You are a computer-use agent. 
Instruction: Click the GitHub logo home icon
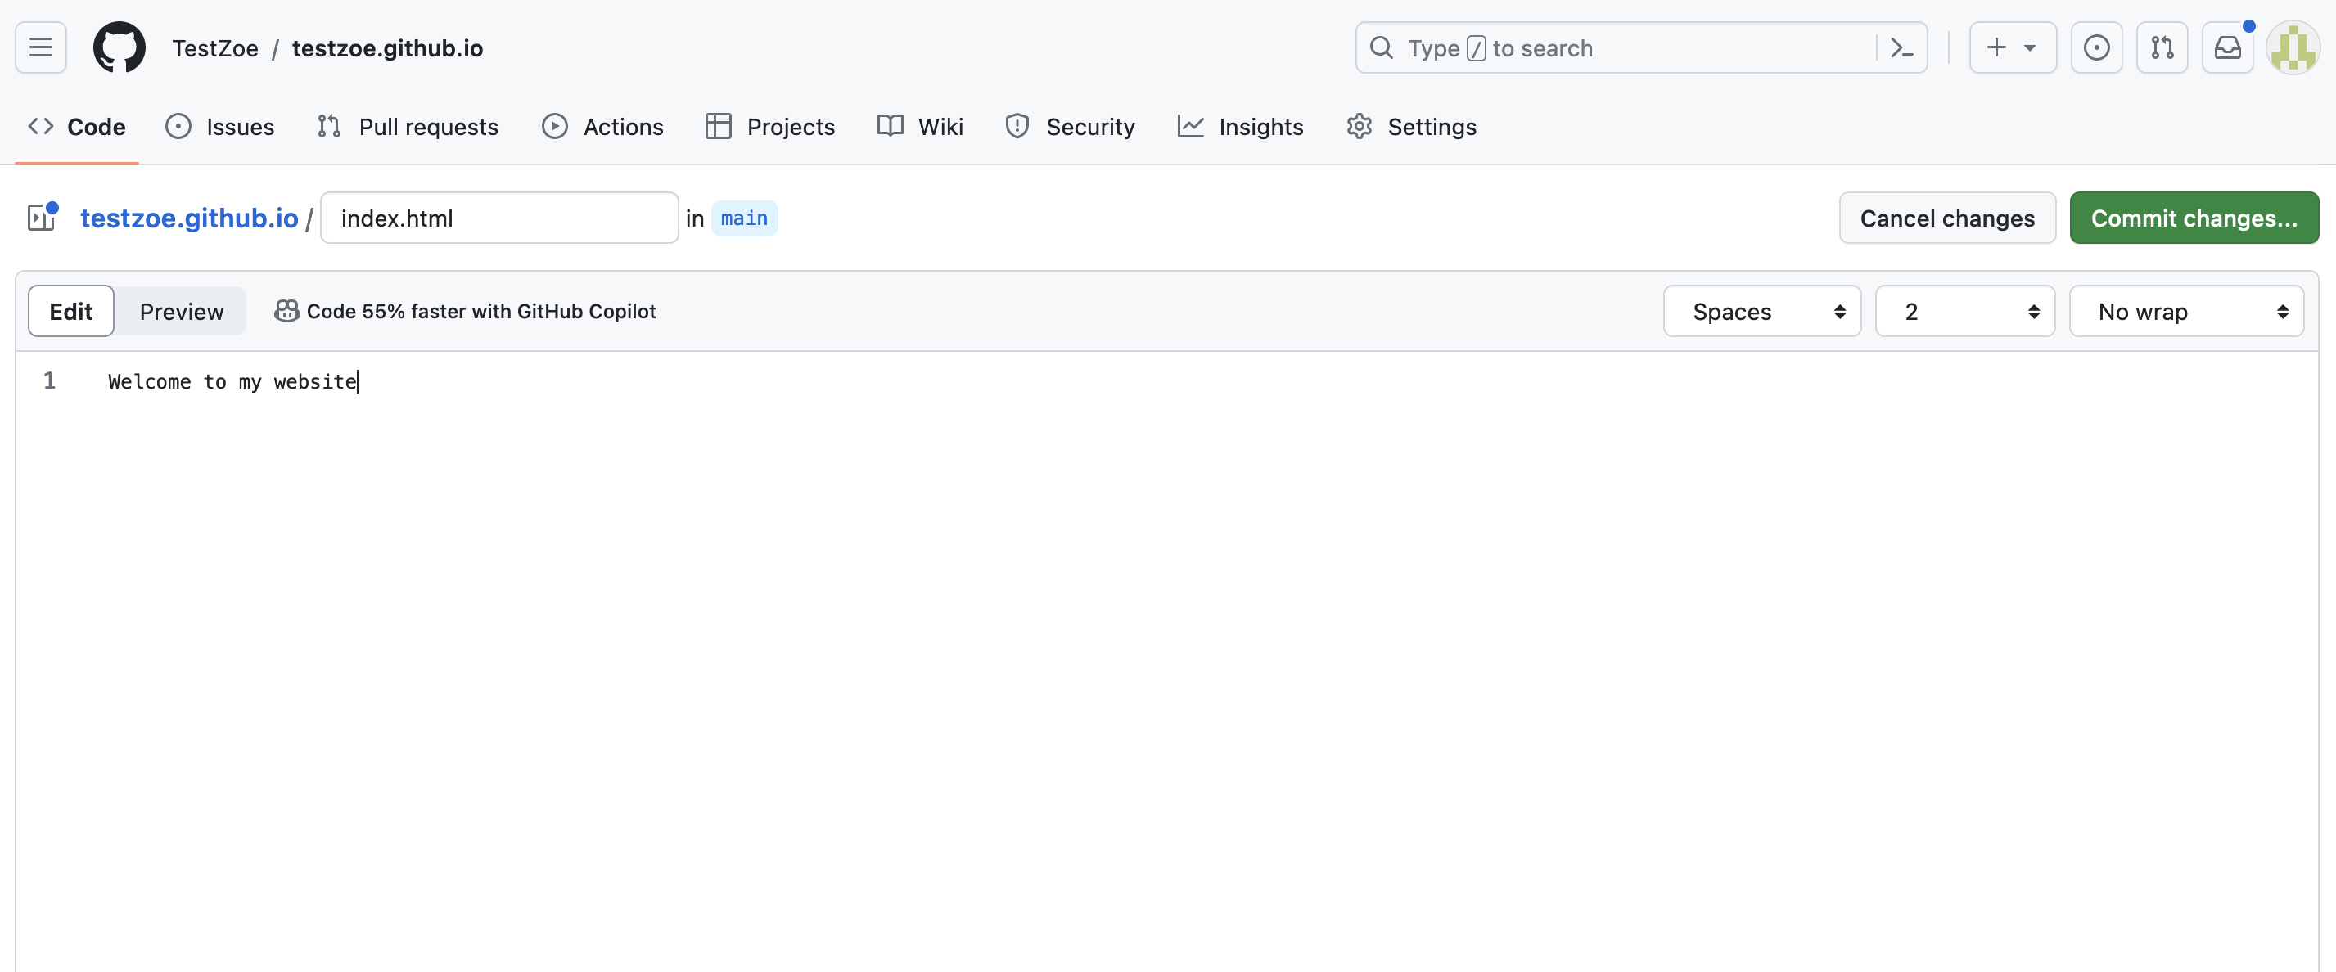119,47
